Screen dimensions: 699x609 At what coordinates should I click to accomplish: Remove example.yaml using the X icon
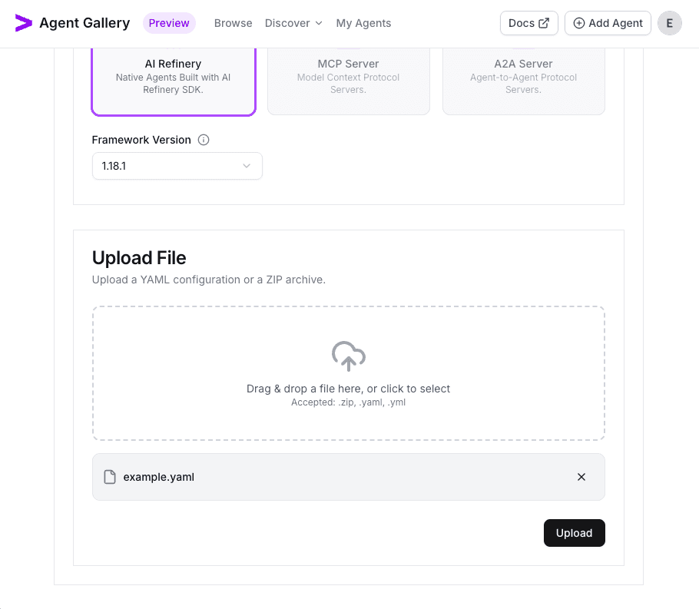(581, 477)
